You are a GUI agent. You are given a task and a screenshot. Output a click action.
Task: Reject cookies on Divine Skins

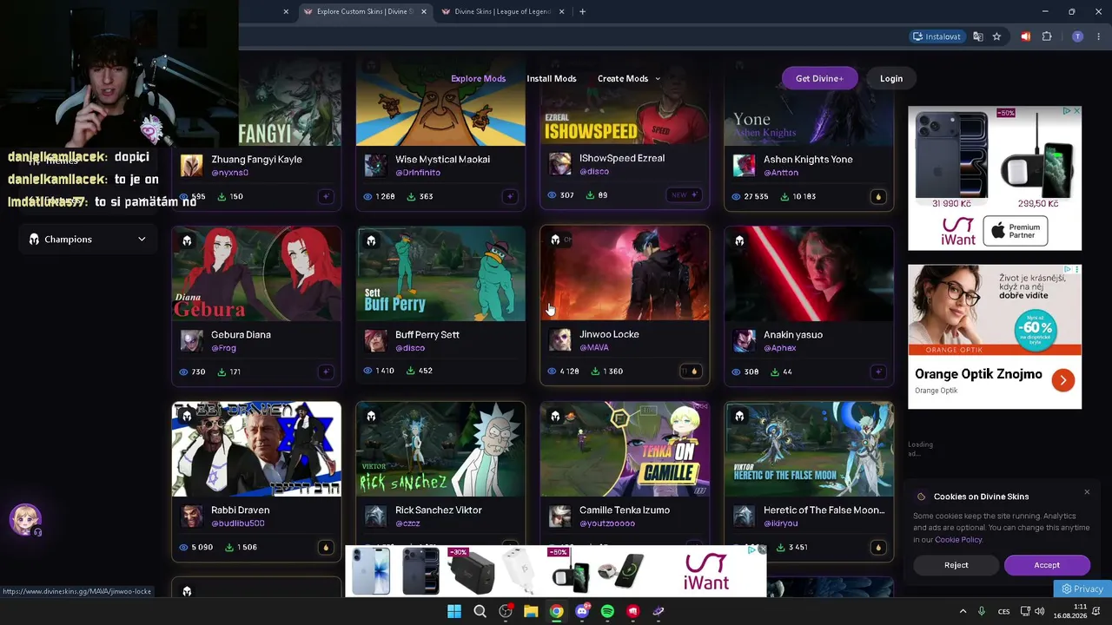click(x=956, y=565)
